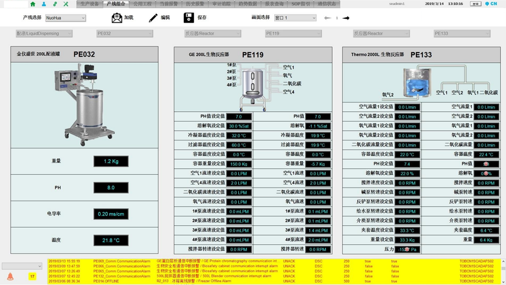Screen dimensions: 506x285
Task: Click the PE119 PH setpoint value field
Action: point(238,117)
